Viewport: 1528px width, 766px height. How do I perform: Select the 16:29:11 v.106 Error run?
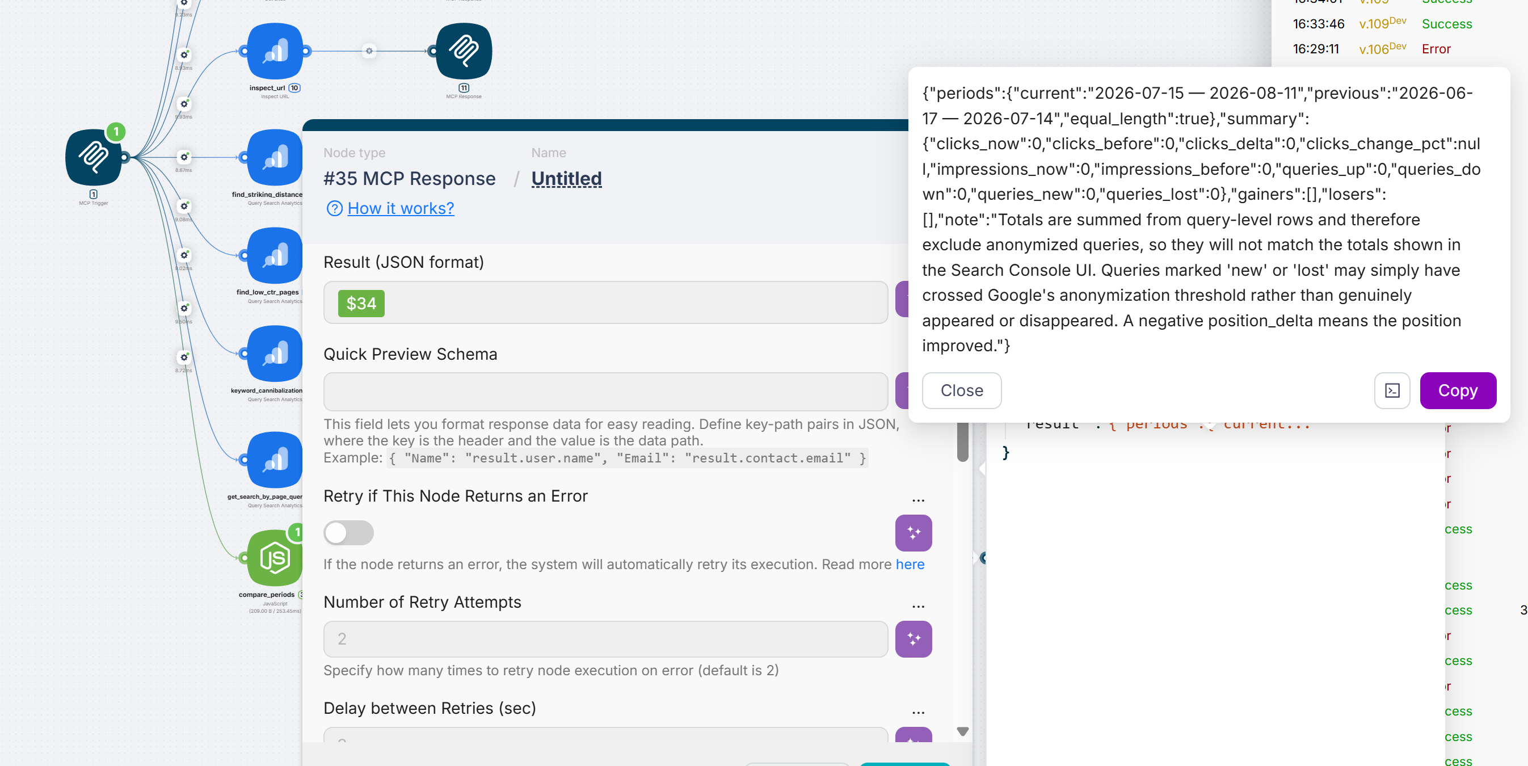(1371, 49)
